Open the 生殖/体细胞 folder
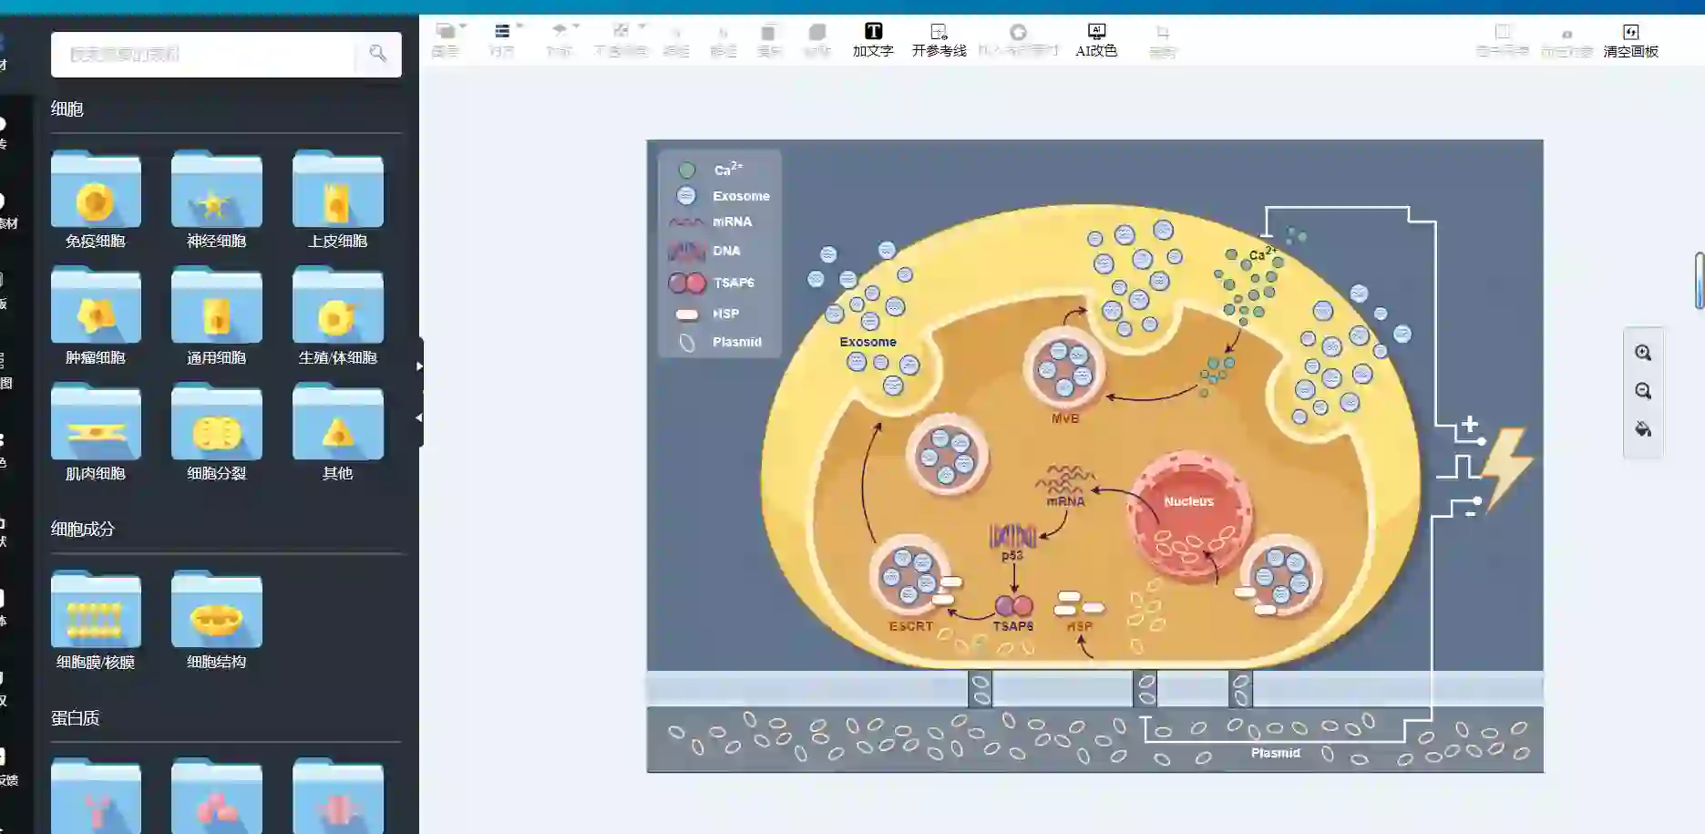This screenshot has width=1705, height=834. click(337, 316)
